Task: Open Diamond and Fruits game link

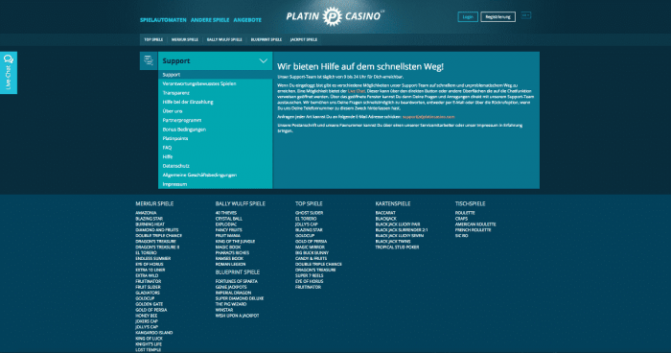Action: click(x=156, y=230)
